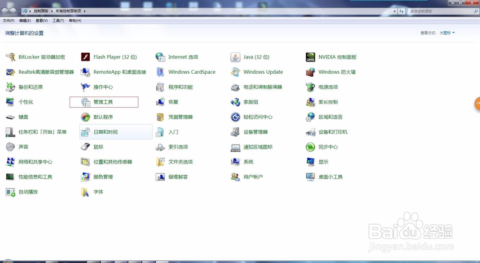Viewport: 480px width, 263px height.
Task: Open the 自动播放 icon
Action: pos(11,192)
